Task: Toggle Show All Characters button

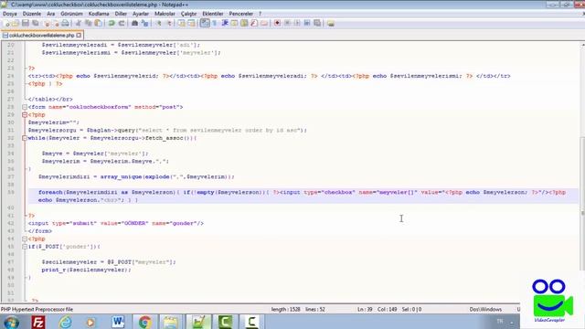Action: (x=215, y=23)
